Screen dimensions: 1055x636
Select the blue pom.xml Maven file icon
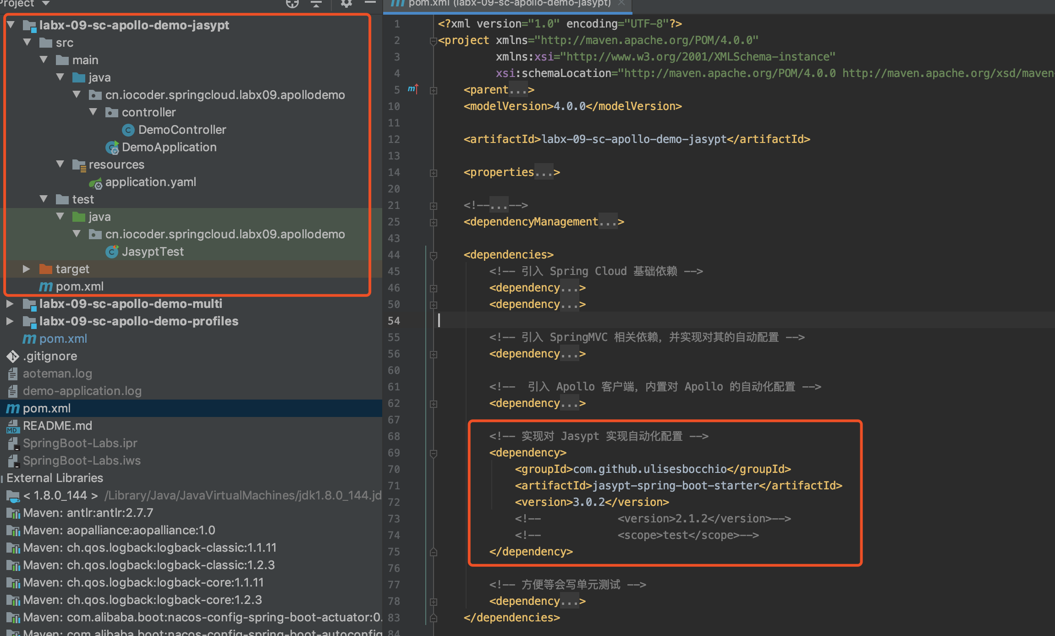click(x=29, y=339)
